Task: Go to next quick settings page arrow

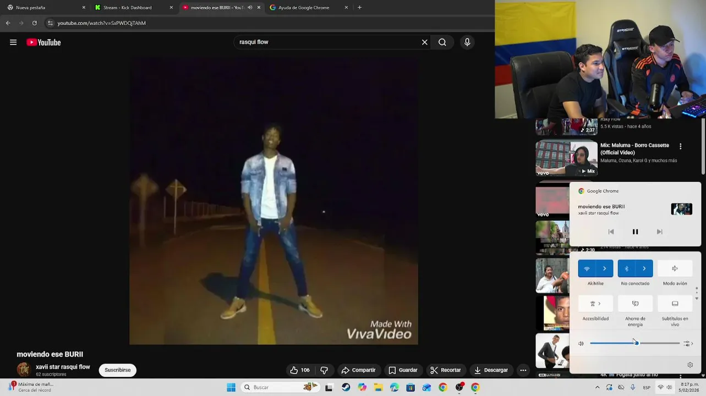Action: 697,299
